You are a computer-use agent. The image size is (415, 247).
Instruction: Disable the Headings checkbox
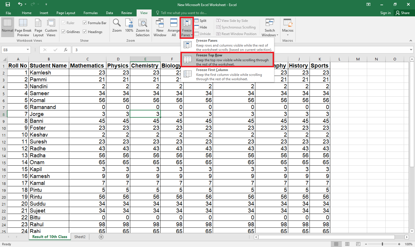[84, 32]
